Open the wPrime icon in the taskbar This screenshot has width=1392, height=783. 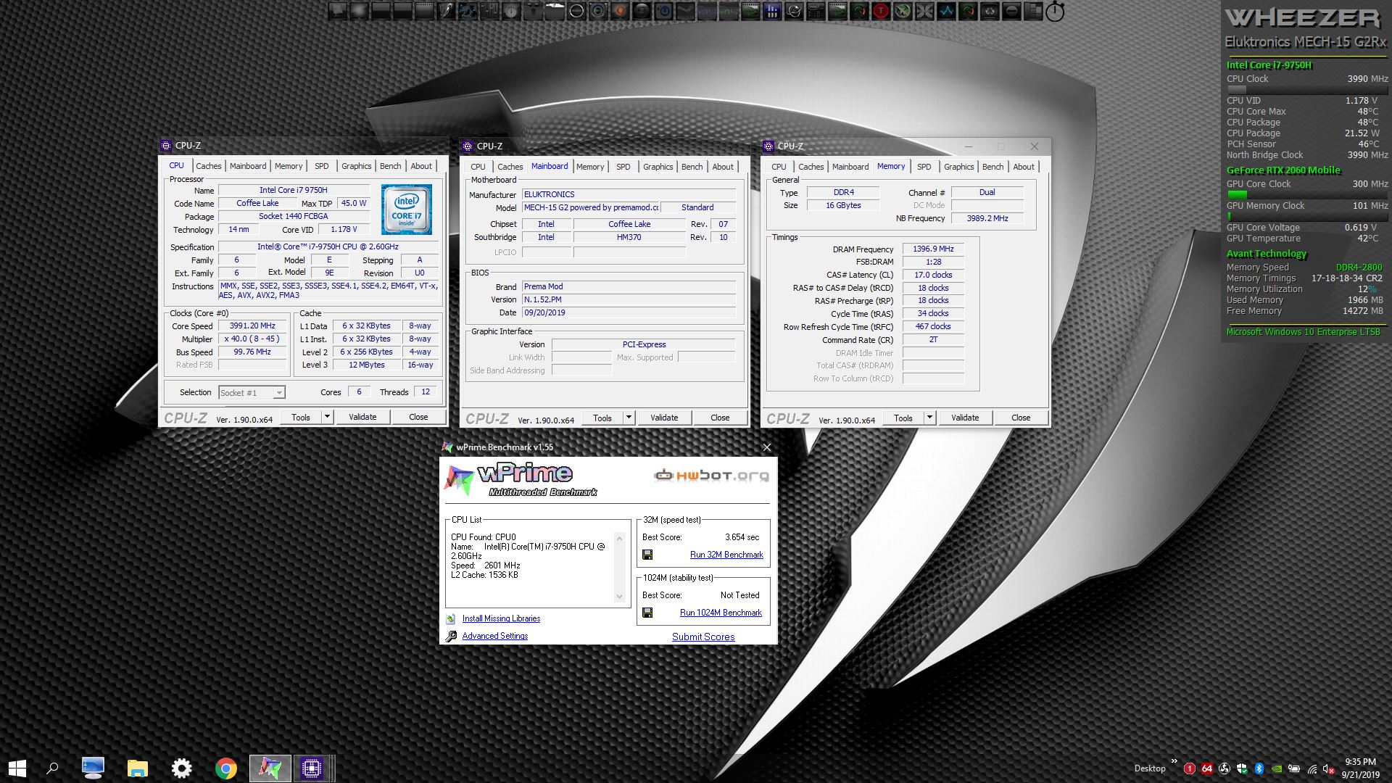(270, 768)
